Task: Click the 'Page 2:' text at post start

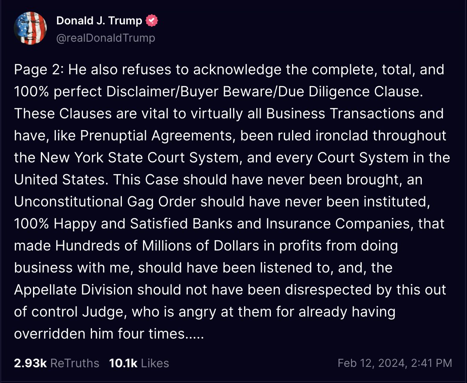Action: (39, 70)
